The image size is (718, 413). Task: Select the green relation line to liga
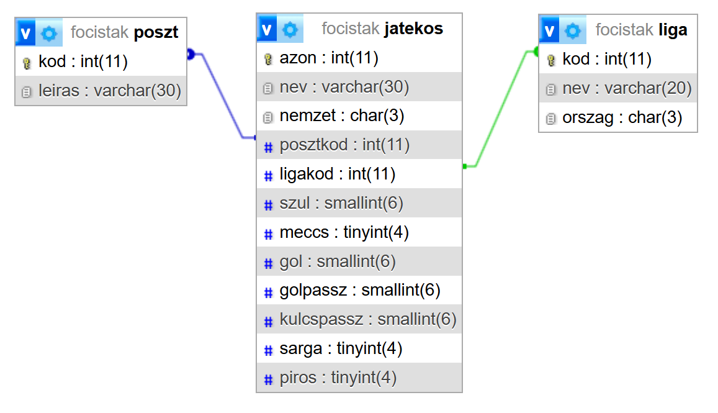501,109
